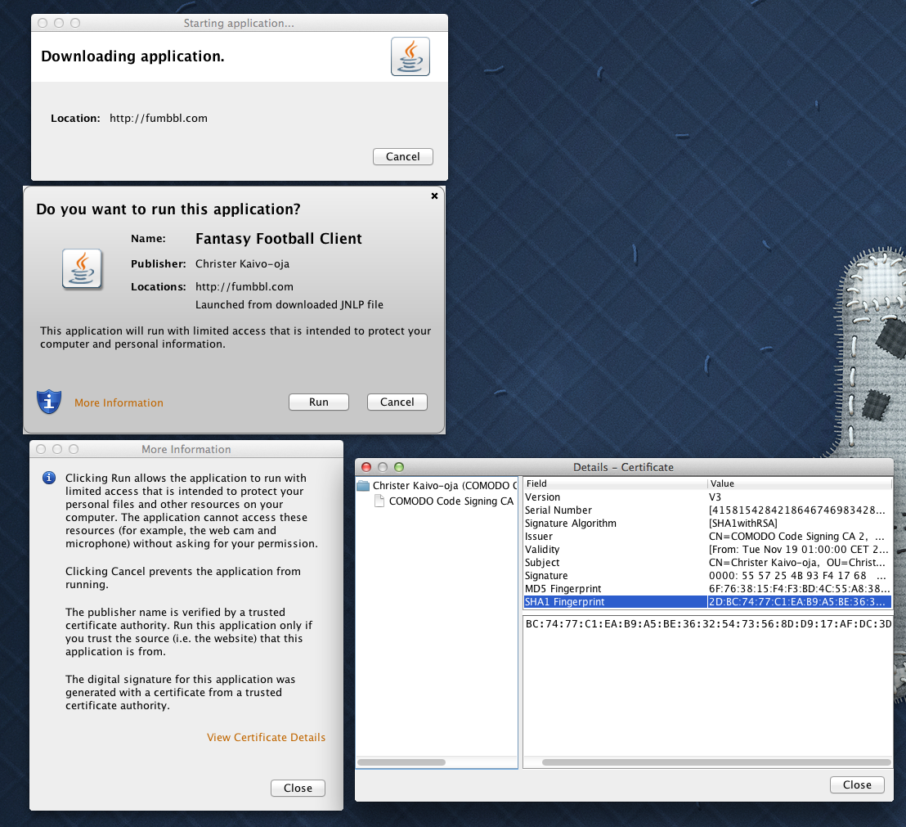The height and width of the screenshot is (827, 906).
Task: Click the info icon in More Information window
Action: 49,478
